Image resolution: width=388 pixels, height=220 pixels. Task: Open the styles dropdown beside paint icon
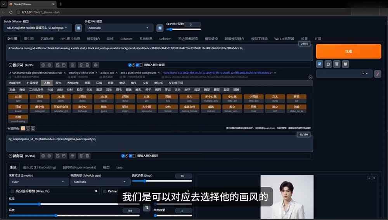[344, 74]
